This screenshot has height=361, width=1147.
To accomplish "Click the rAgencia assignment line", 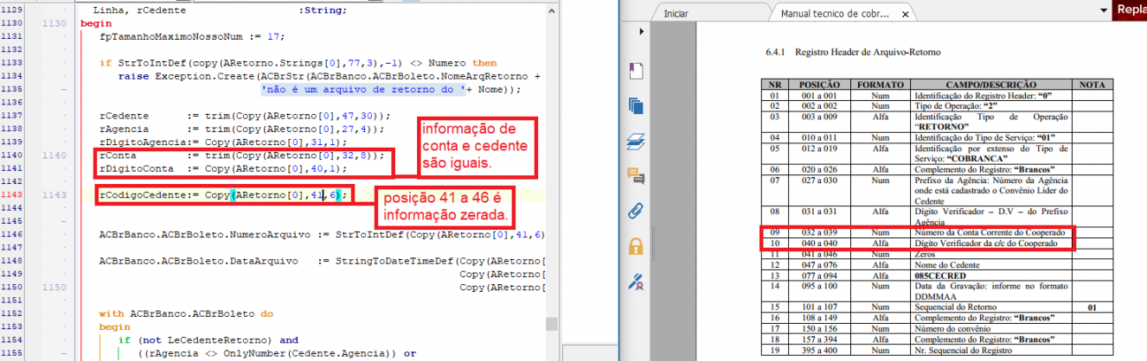I will coord(241,129).
